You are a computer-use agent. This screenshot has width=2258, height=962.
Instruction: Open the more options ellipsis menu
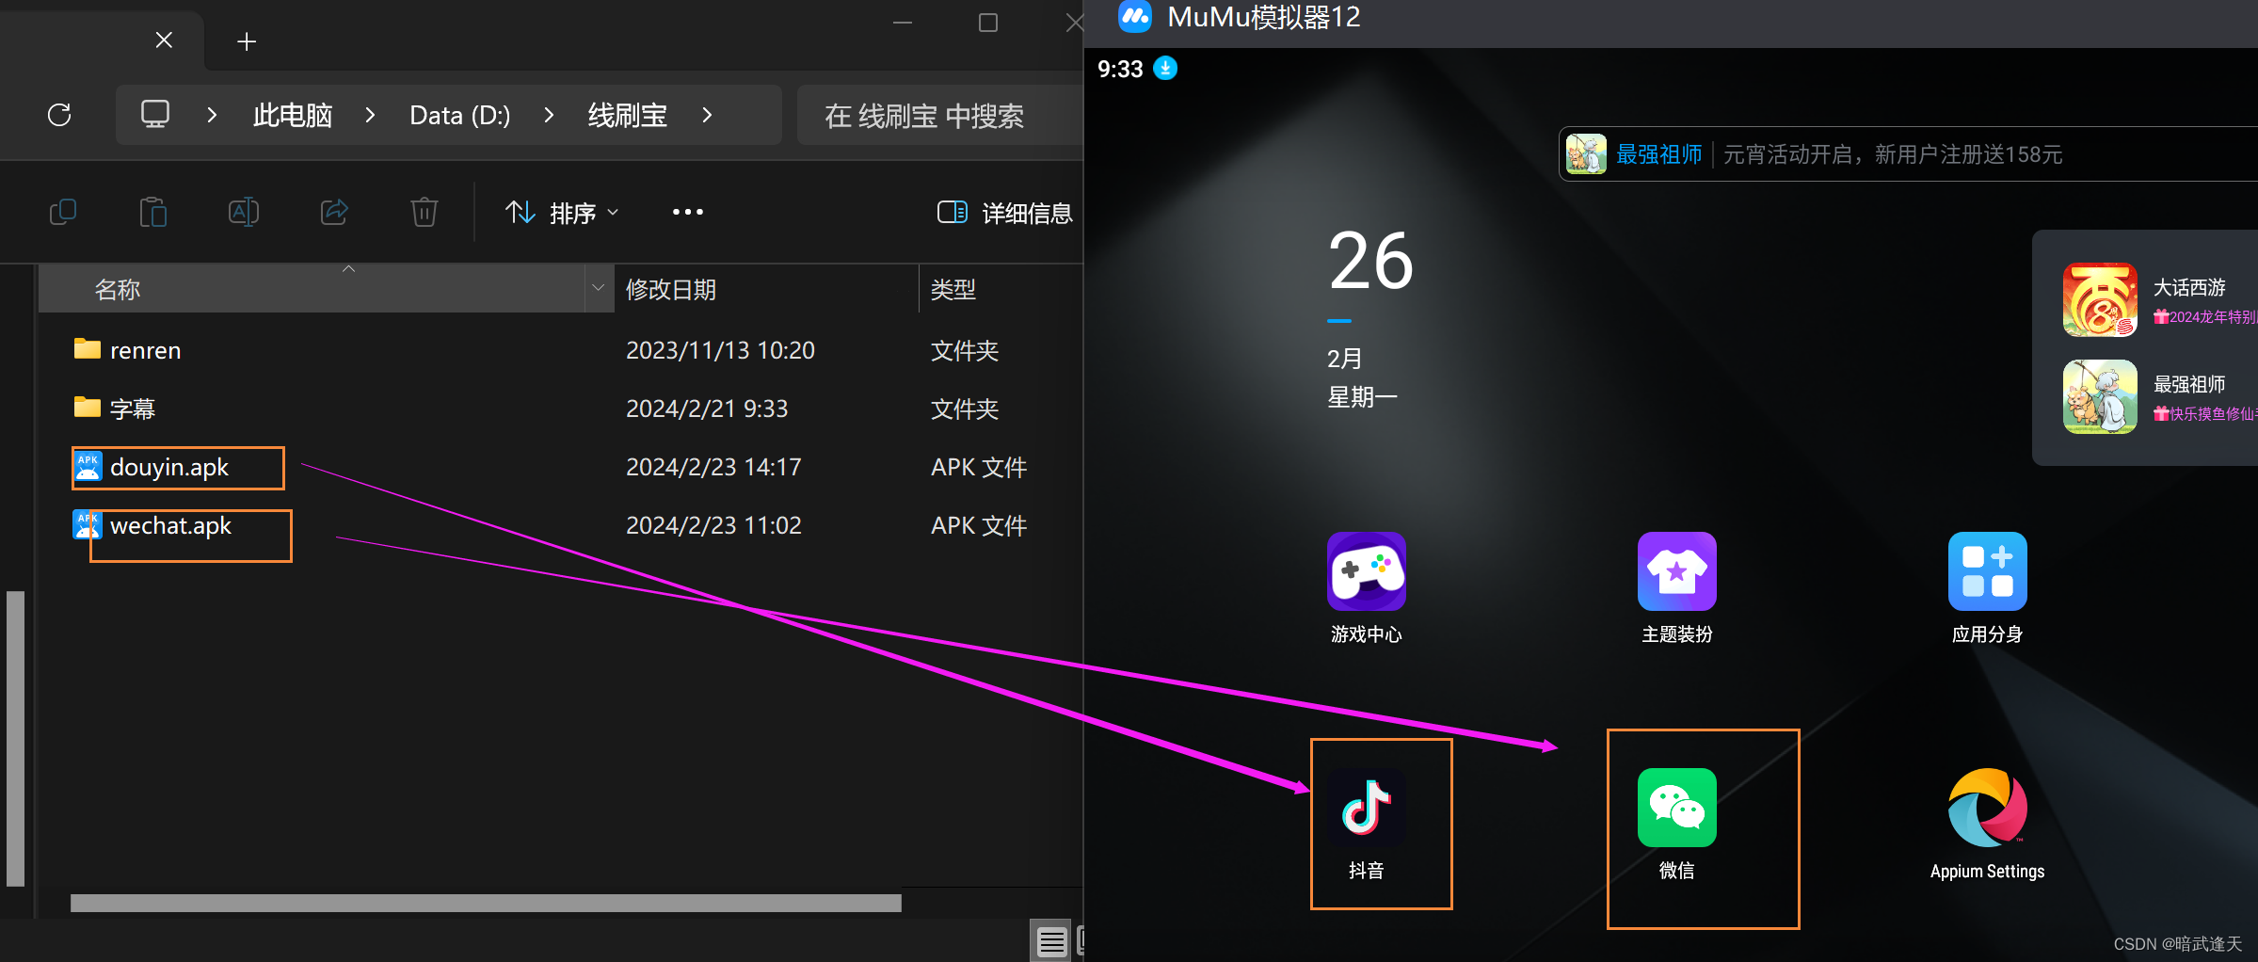pos(687,212)
